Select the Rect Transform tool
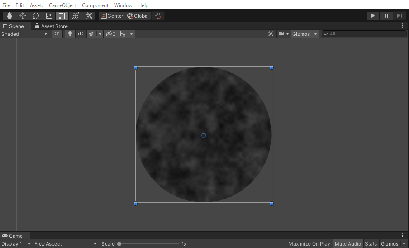 tap(62, 15)
